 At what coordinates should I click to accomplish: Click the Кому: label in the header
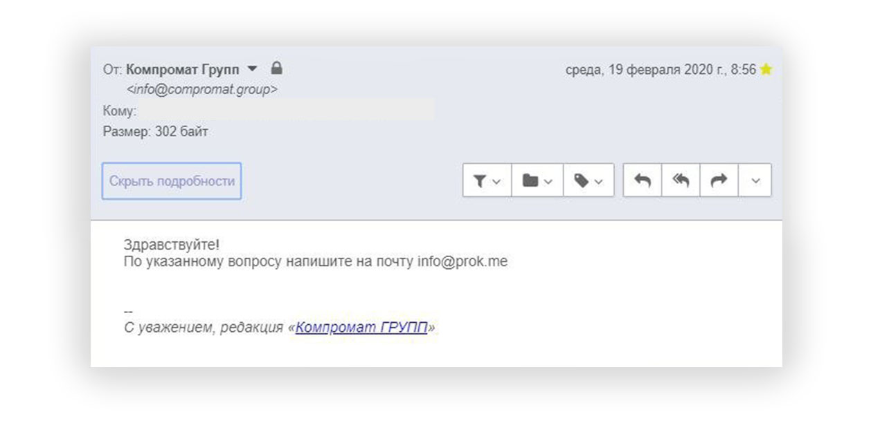tap(119, 111)
